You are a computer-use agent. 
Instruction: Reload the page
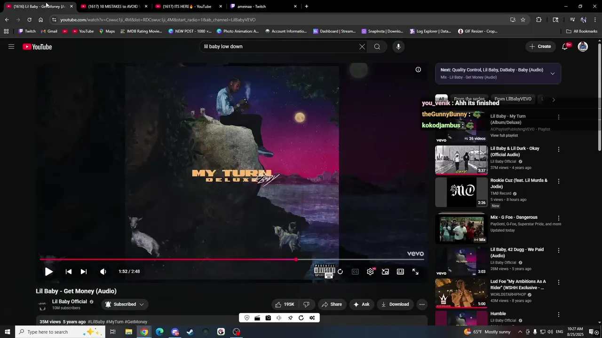click(29, 20)
